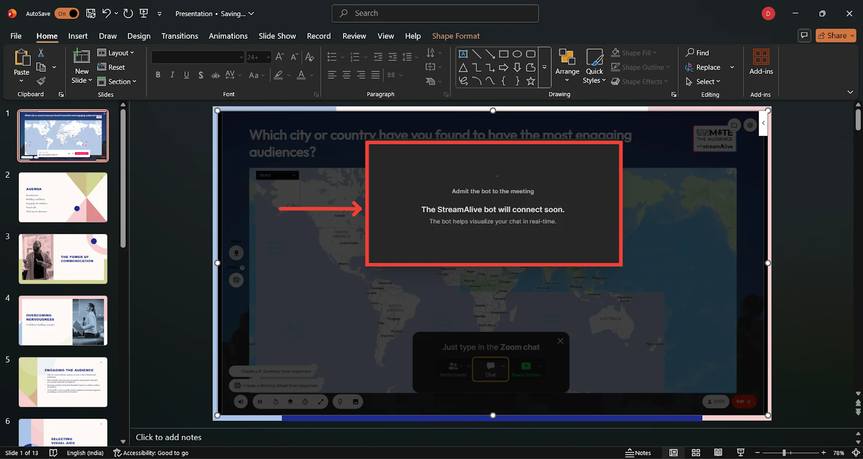
Task: Select slide 2 Agenda thumbnail
Action: point(63,197)
